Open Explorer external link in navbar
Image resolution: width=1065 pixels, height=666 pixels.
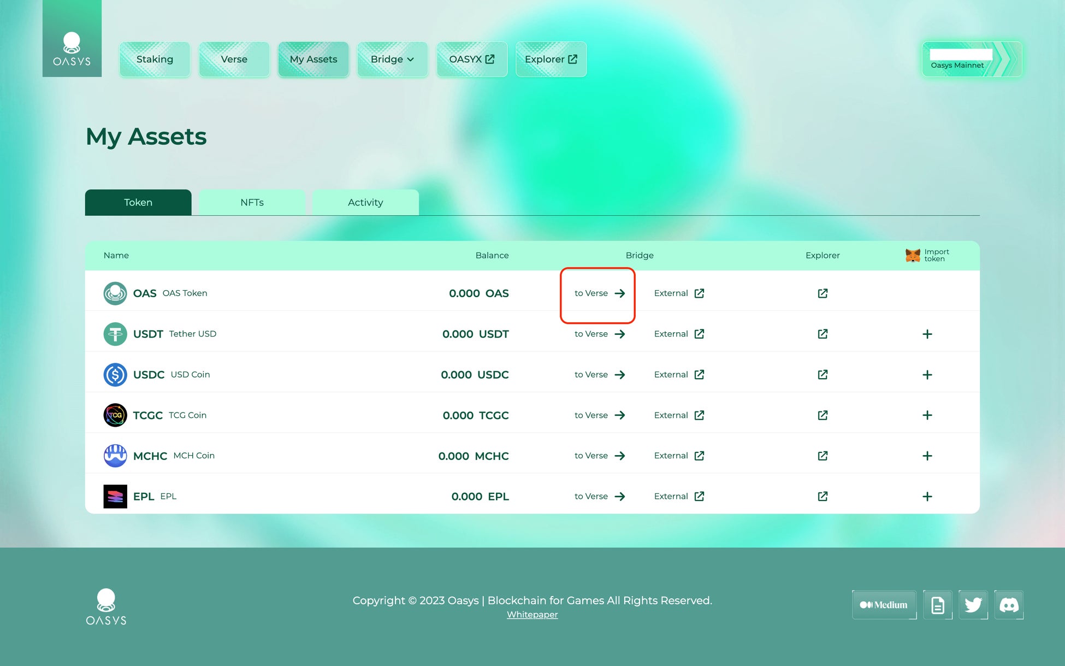click(551, 59)
